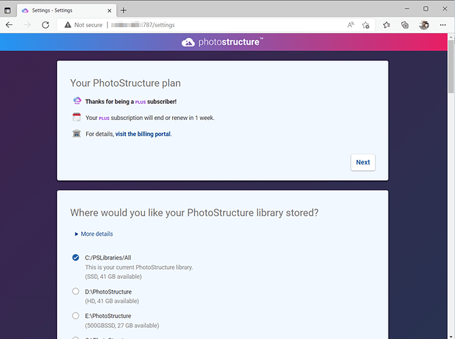Click the PhotoStructure logo in header
The height and width of the screenshot is (339, 455).
pyautogui.click(x=222, y=42)
